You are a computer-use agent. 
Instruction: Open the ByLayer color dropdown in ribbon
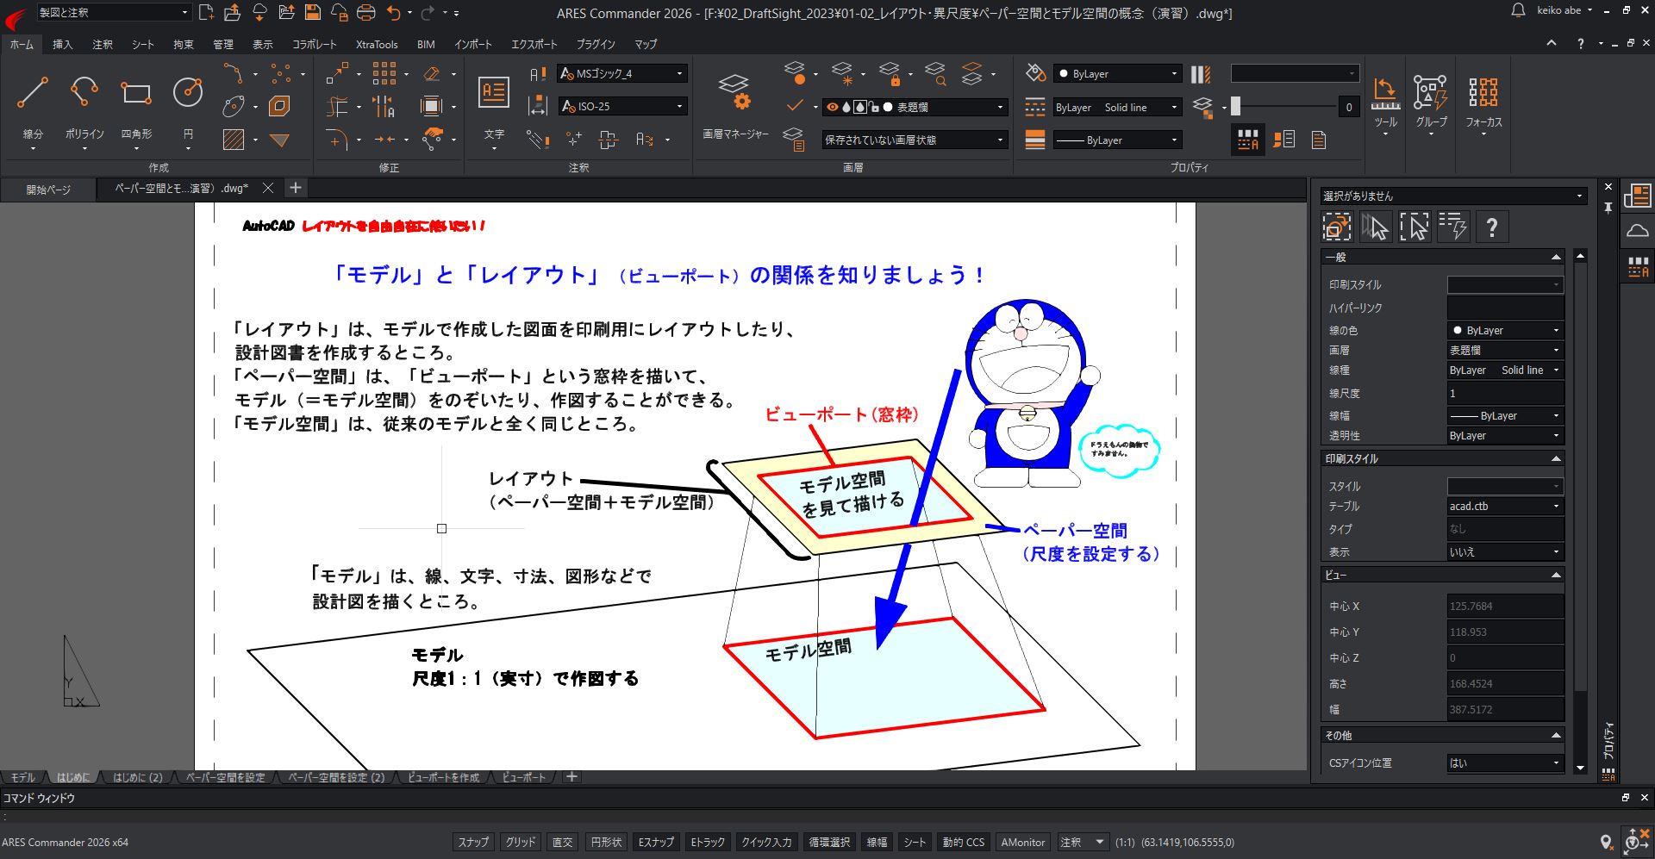[1117, 73]
